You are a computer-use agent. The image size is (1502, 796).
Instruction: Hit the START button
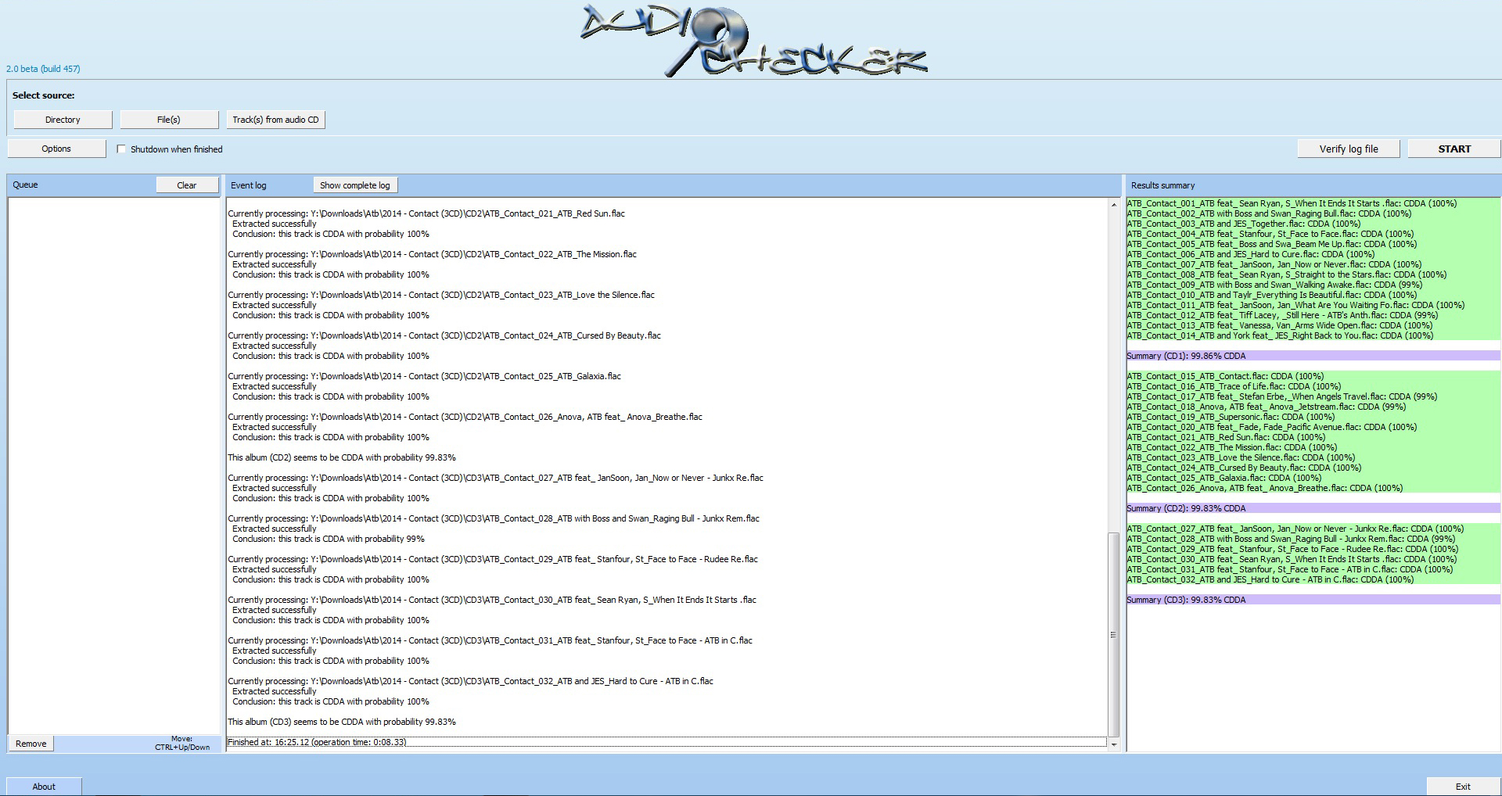pos(1453,149)
